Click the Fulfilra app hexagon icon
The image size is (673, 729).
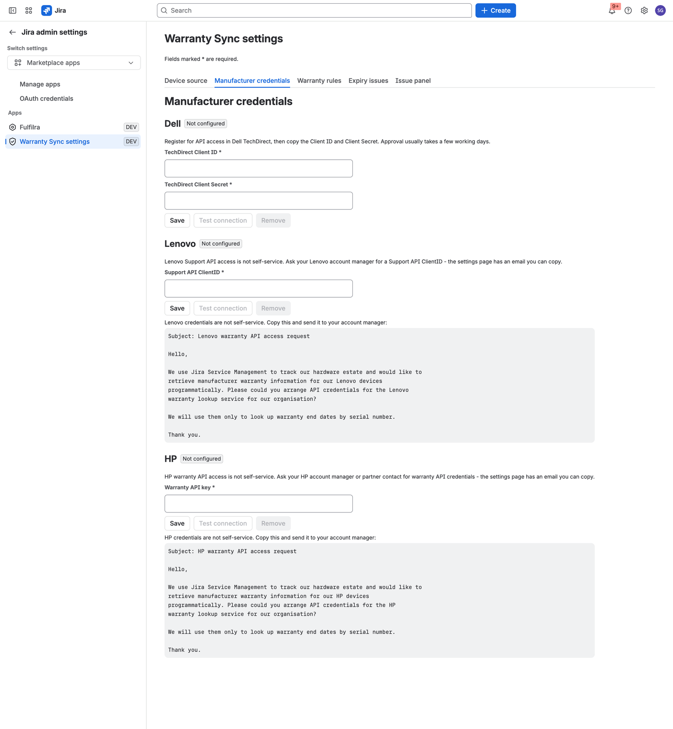point(13,127)
